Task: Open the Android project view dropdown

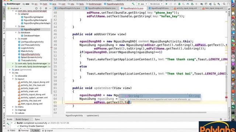Action: [15, 8]
